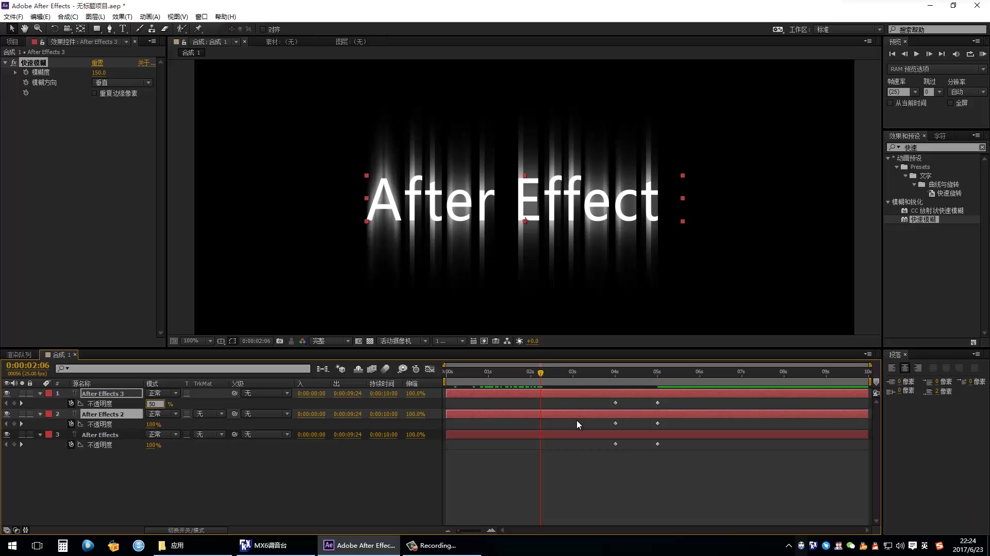Select the Rotation tool
This screenshot has height=556, width=990.
pos(54,29)
